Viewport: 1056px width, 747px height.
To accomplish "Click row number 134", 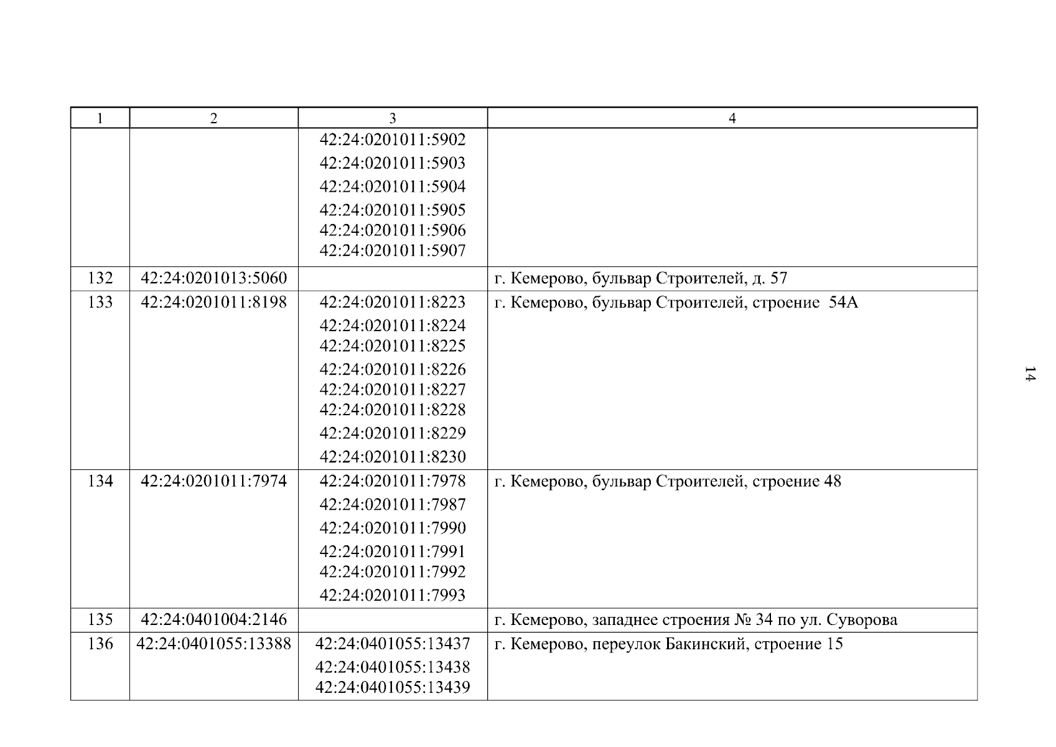I will click(100, 482).
